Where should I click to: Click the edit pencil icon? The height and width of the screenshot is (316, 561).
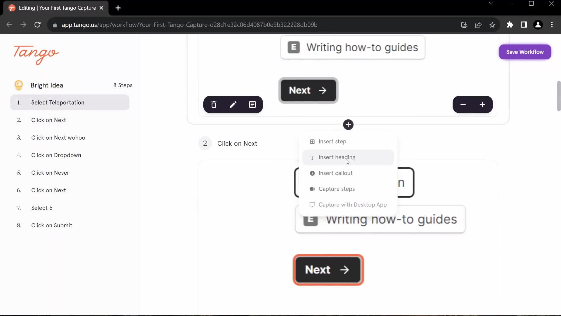(x=233, y=104)
